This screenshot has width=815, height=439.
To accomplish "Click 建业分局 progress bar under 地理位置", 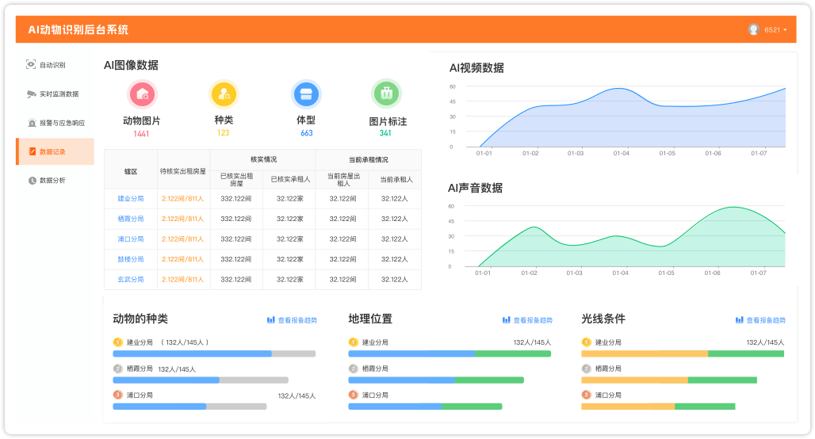I will [x=450, y=353].
